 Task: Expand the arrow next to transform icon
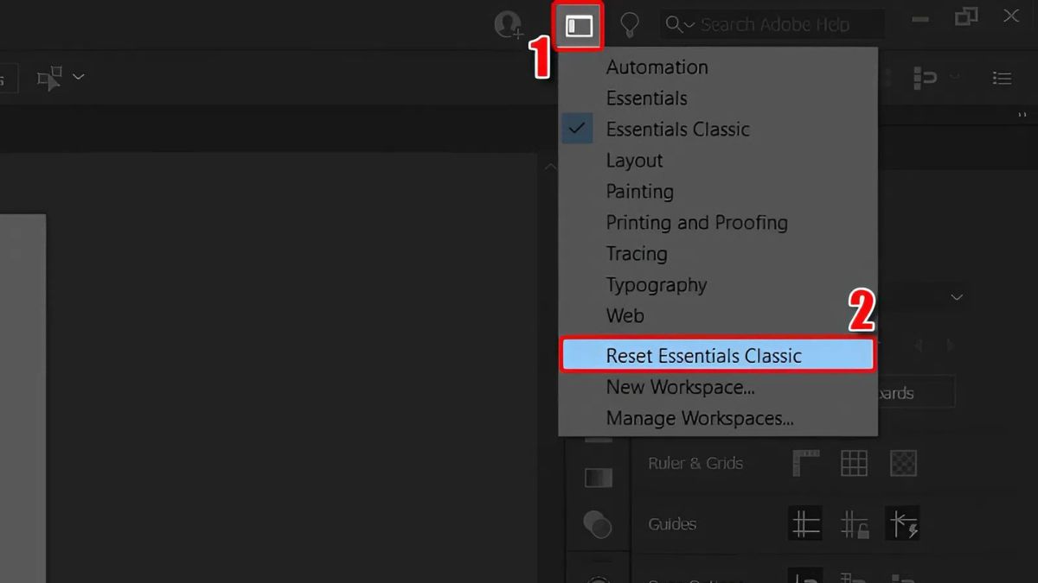point(78,78)
